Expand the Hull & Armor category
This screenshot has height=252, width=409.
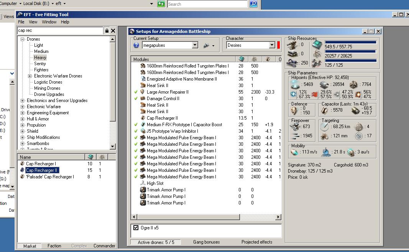[23, 119]
